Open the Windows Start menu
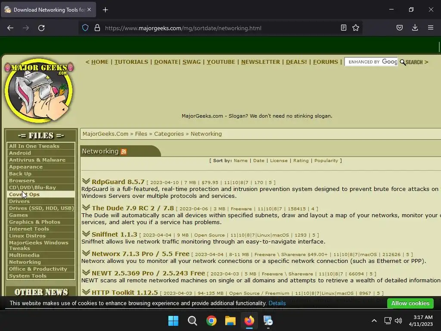Viewport: 441px width, 331px height. pos(173,321)
